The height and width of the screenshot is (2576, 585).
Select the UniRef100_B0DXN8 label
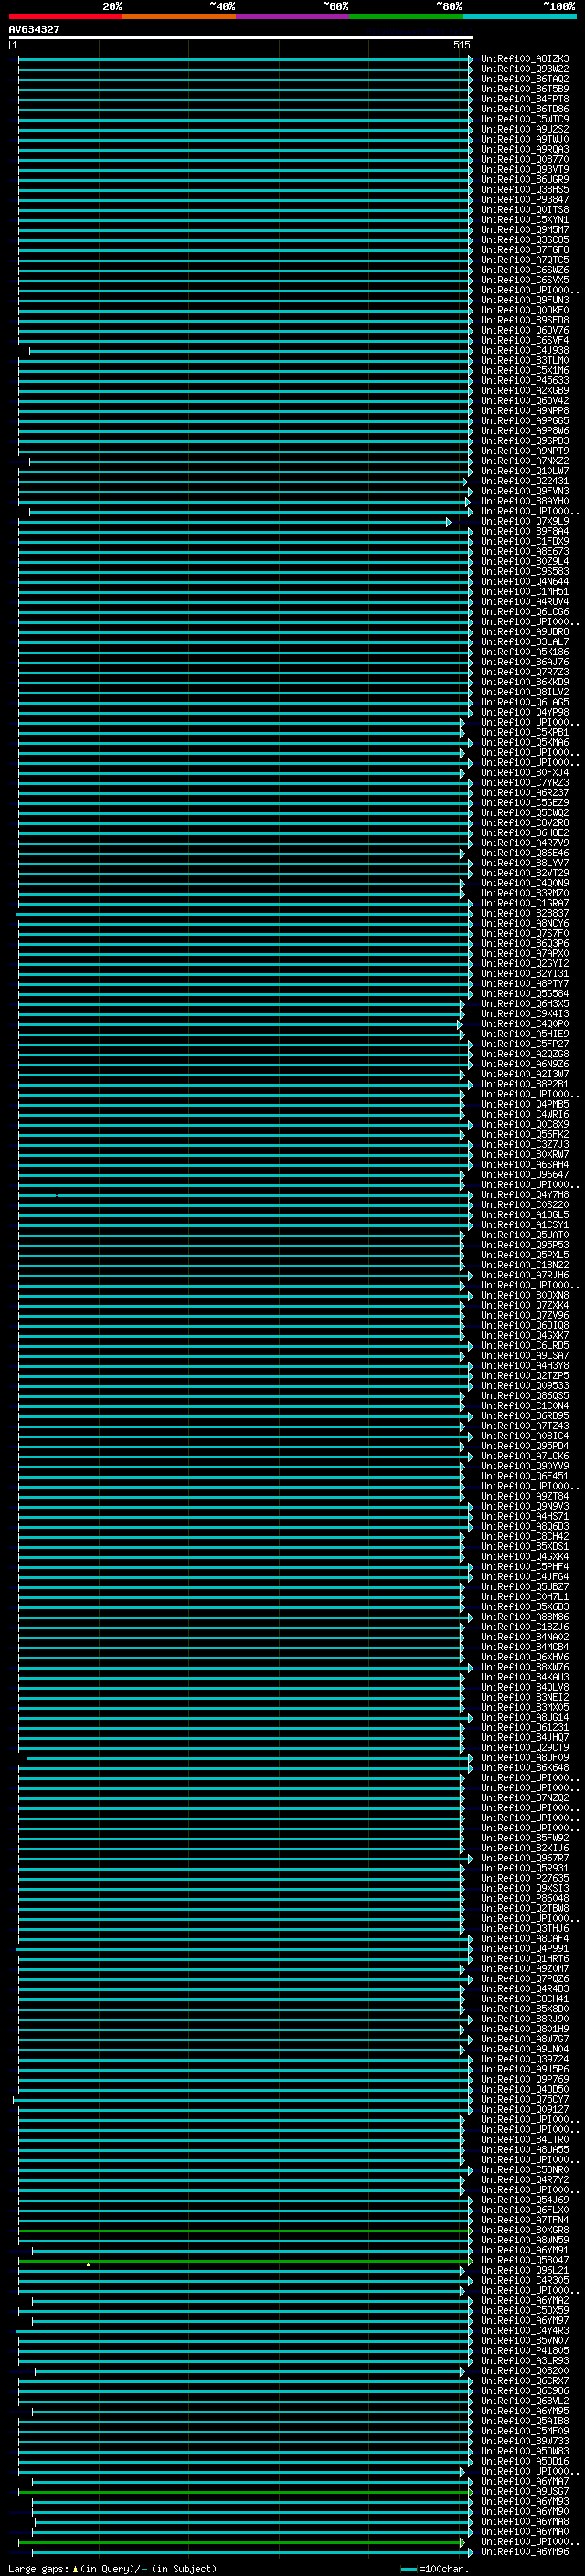tap(525, 1296)
